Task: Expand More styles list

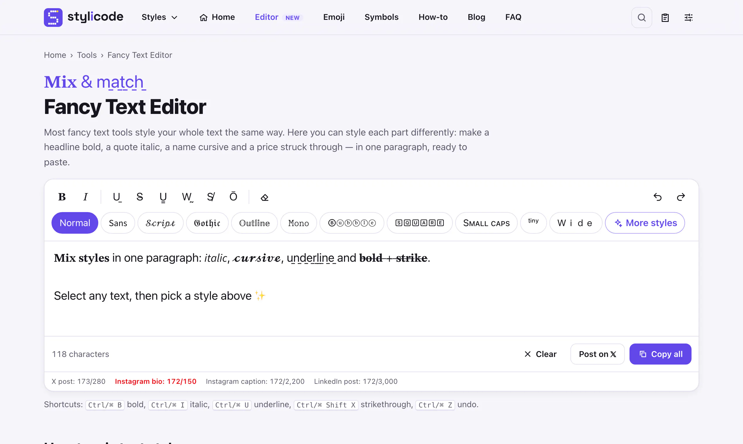Action: [x=645, y=223]
